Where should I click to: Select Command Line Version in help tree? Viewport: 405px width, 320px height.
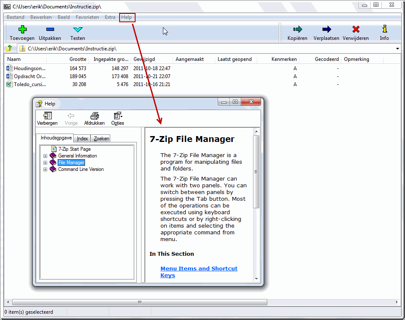81,169
